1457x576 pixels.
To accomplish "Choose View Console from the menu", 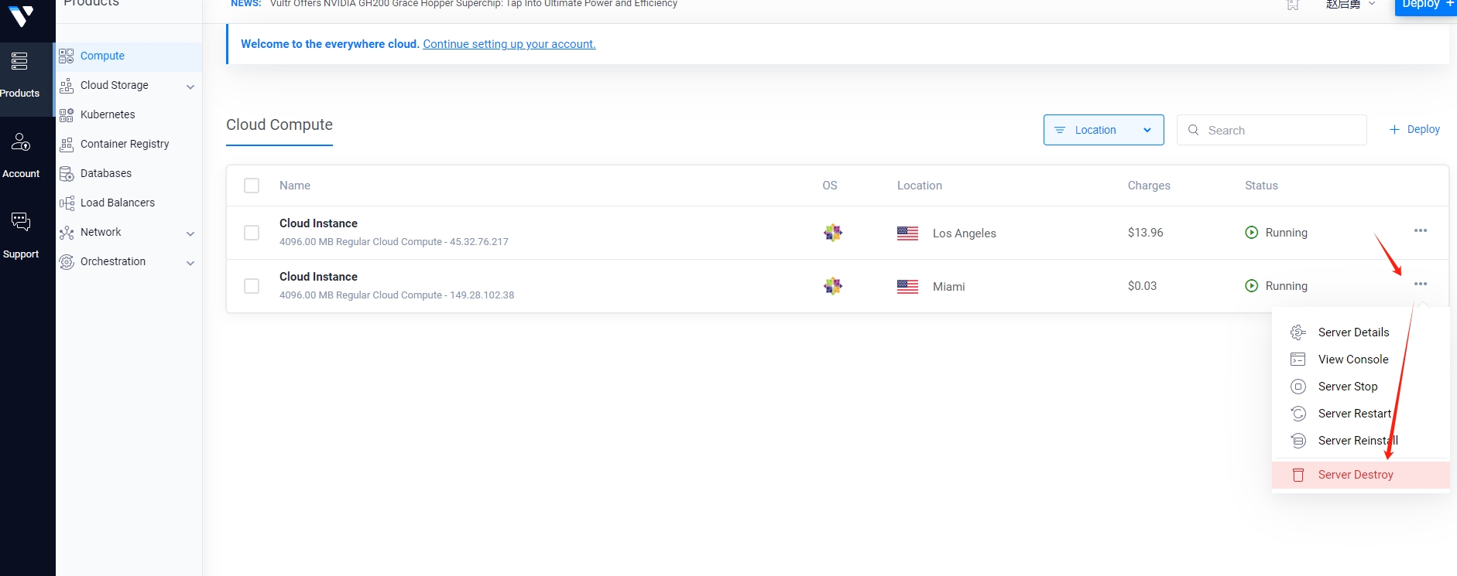I will pyautogui.click(x=1361, y=360).
